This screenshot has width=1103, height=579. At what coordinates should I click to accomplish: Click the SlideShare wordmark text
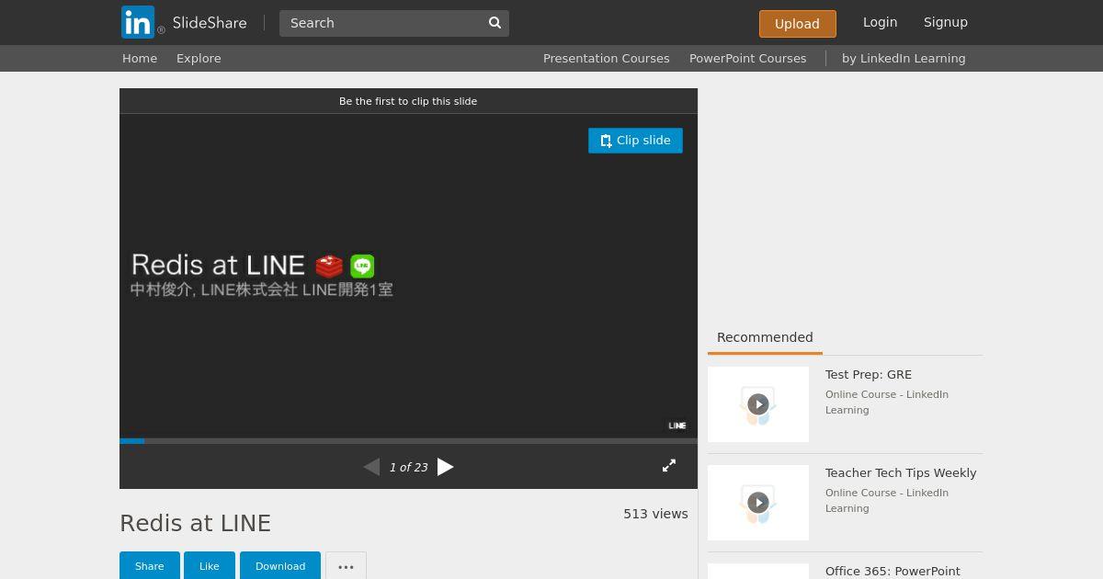(x=210, y=22)
